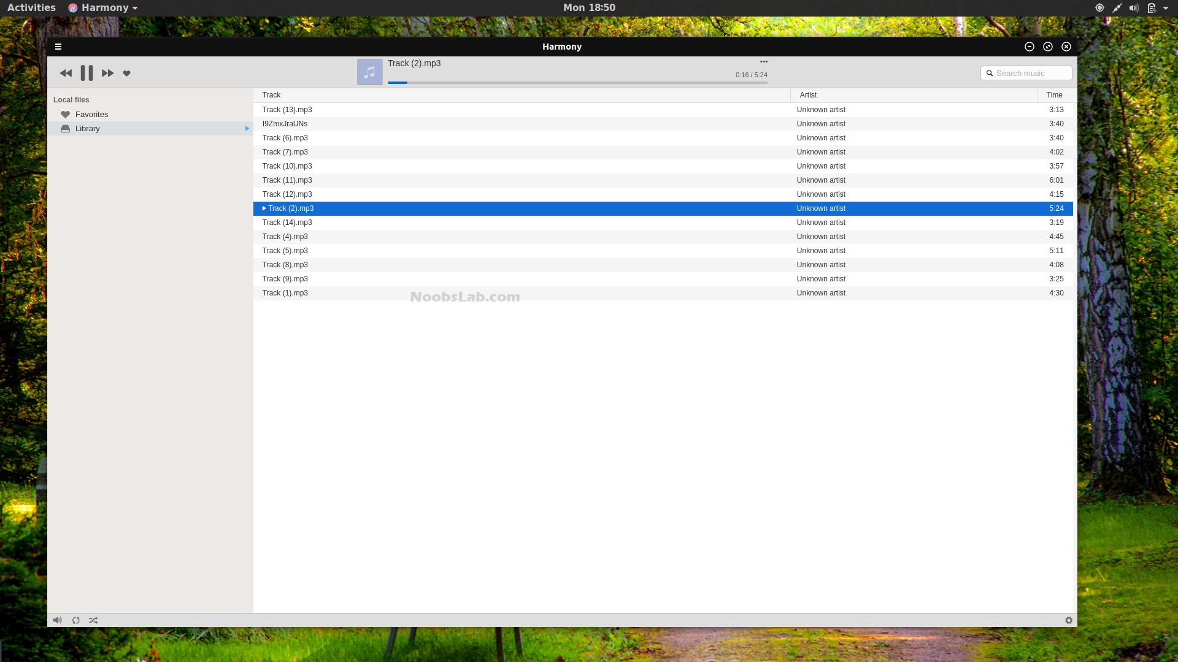This screenshot has height=662, width=1178.
Task: Minimize the Harmony window
Action: [1030, 47]
